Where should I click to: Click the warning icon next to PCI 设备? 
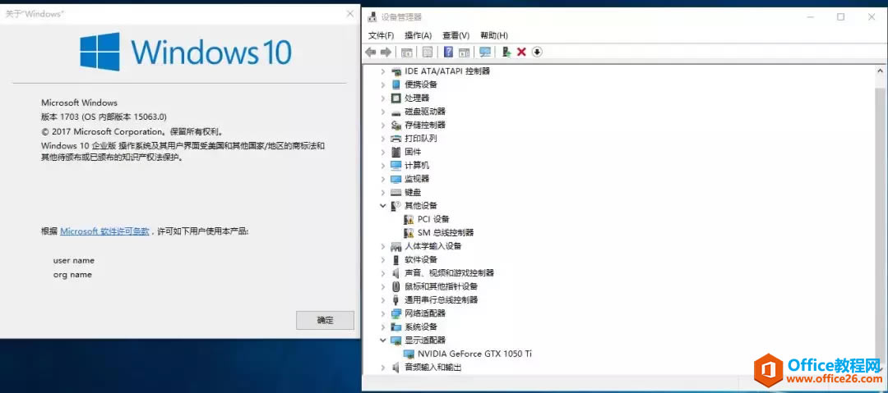click(409, 219)
